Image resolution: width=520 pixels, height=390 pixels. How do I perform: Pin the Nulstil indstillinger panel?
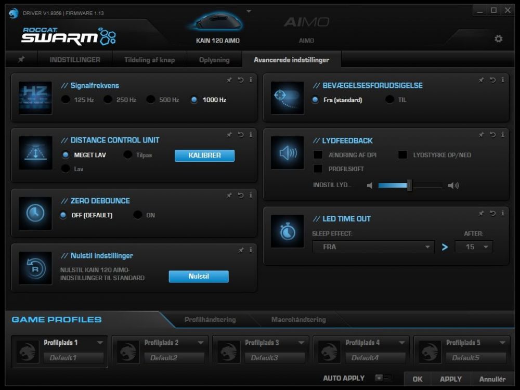[x=241, y=250]
